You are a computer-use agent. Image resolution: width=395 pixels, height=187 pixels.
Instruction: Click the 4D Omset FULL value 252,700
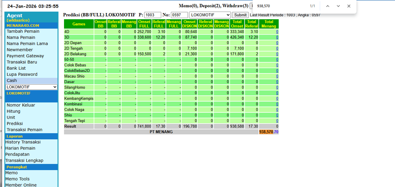pos(144,32)
